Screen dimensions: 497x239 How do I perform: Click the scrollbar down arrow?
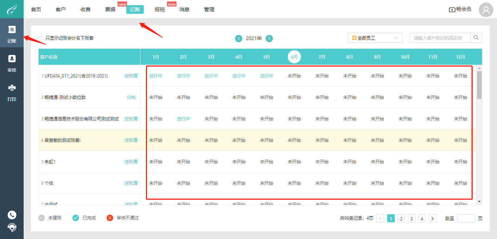tap(479, 202)
